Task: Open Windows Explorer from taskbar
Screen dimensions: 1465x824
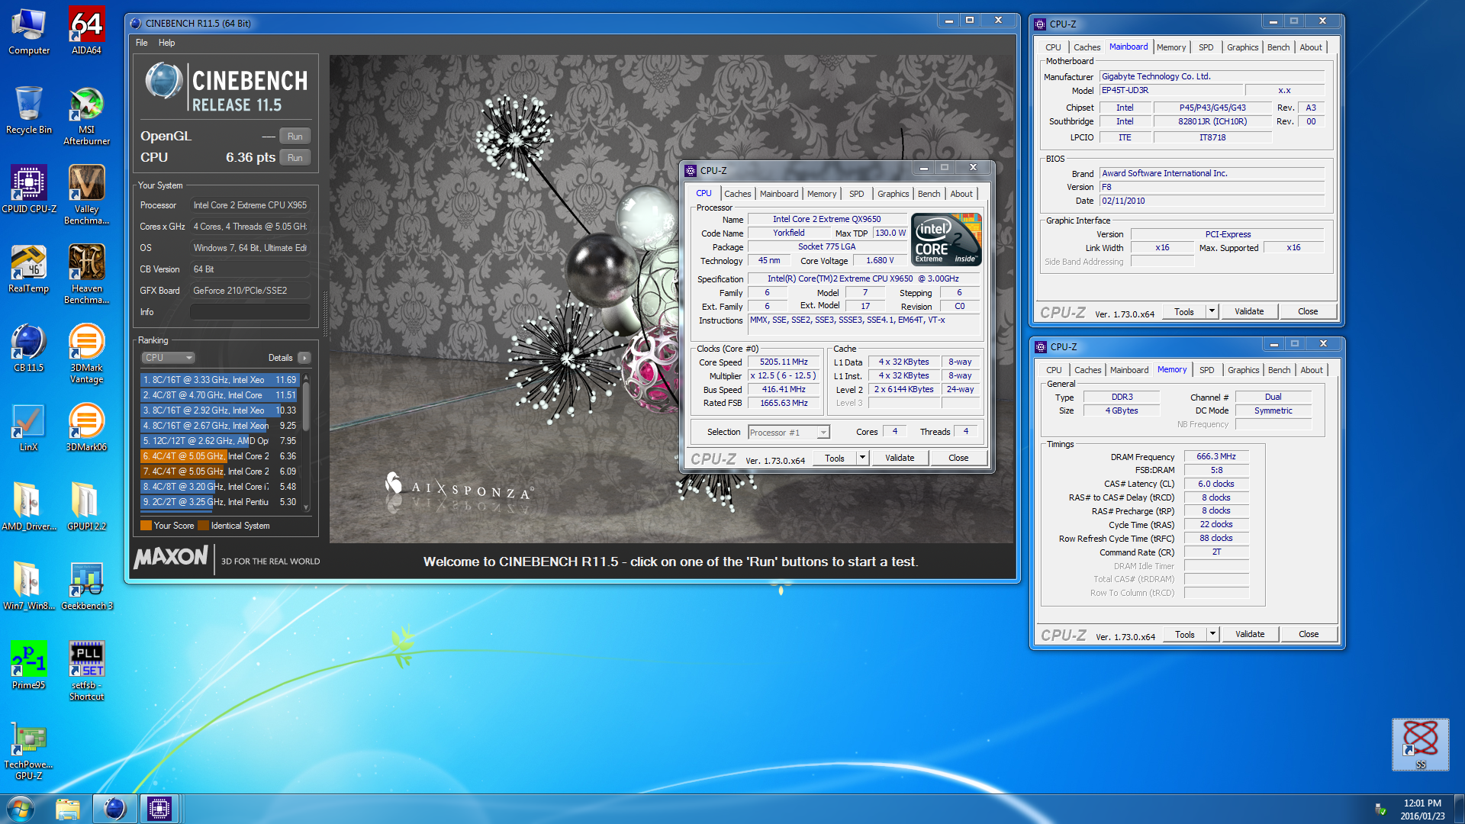Action: coord(68,809)
